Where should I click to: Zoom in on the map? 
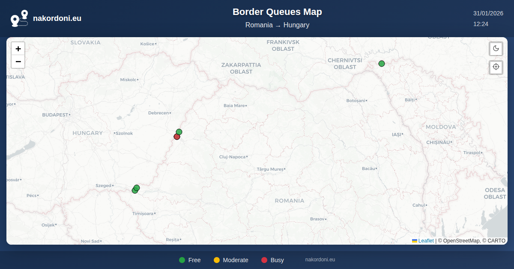(18, 49)
